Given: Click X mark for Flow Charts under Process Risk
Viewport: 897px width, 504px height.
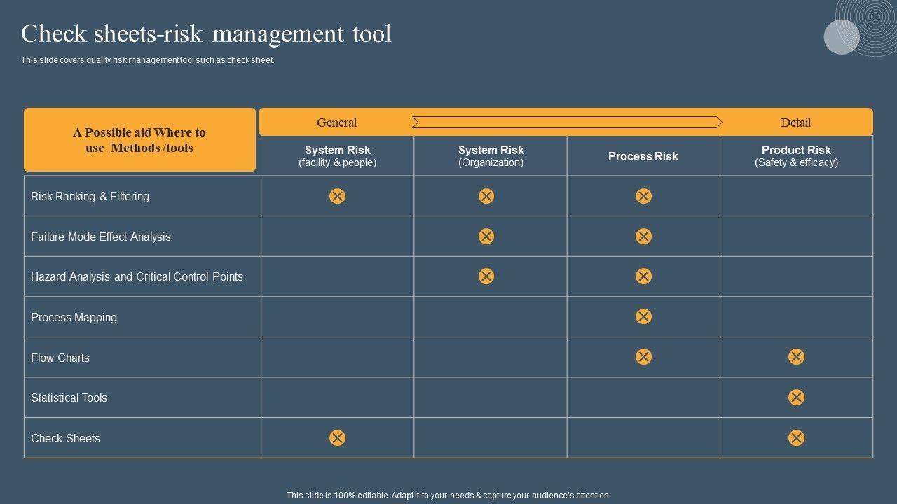Looking at the screenshot, I should (643, 357).
